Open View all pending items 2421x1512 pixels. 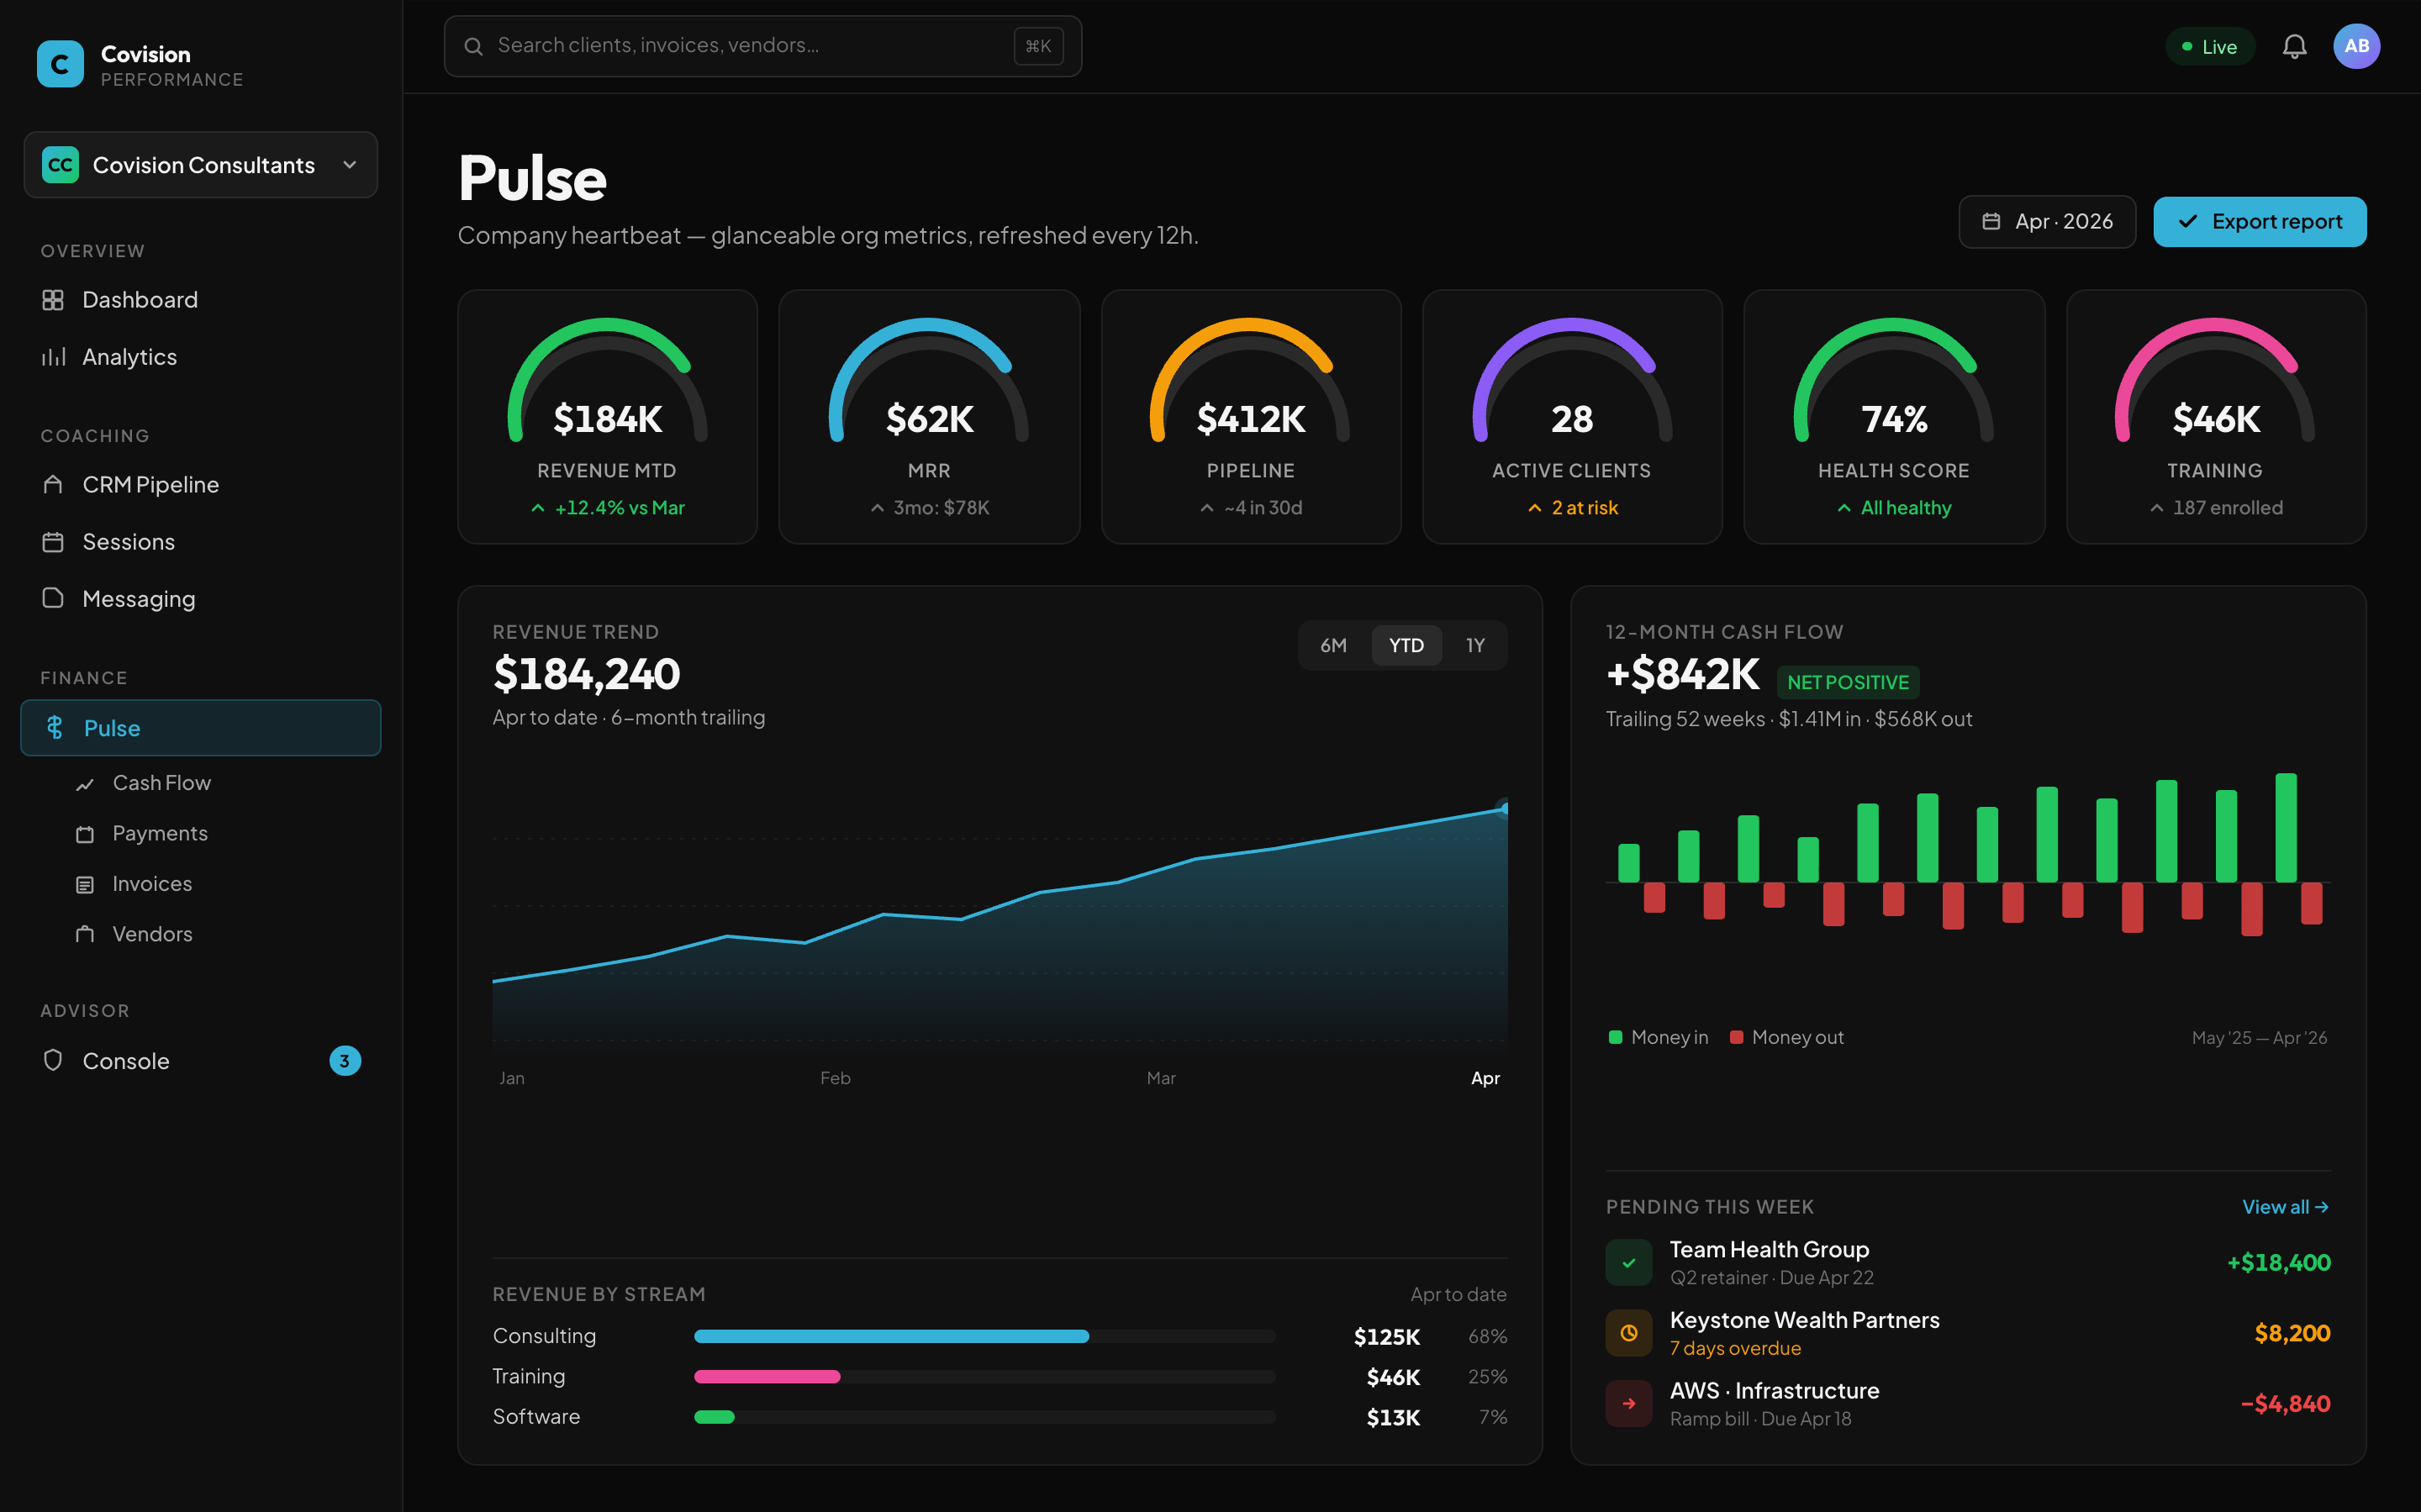coord(2286,1206)
